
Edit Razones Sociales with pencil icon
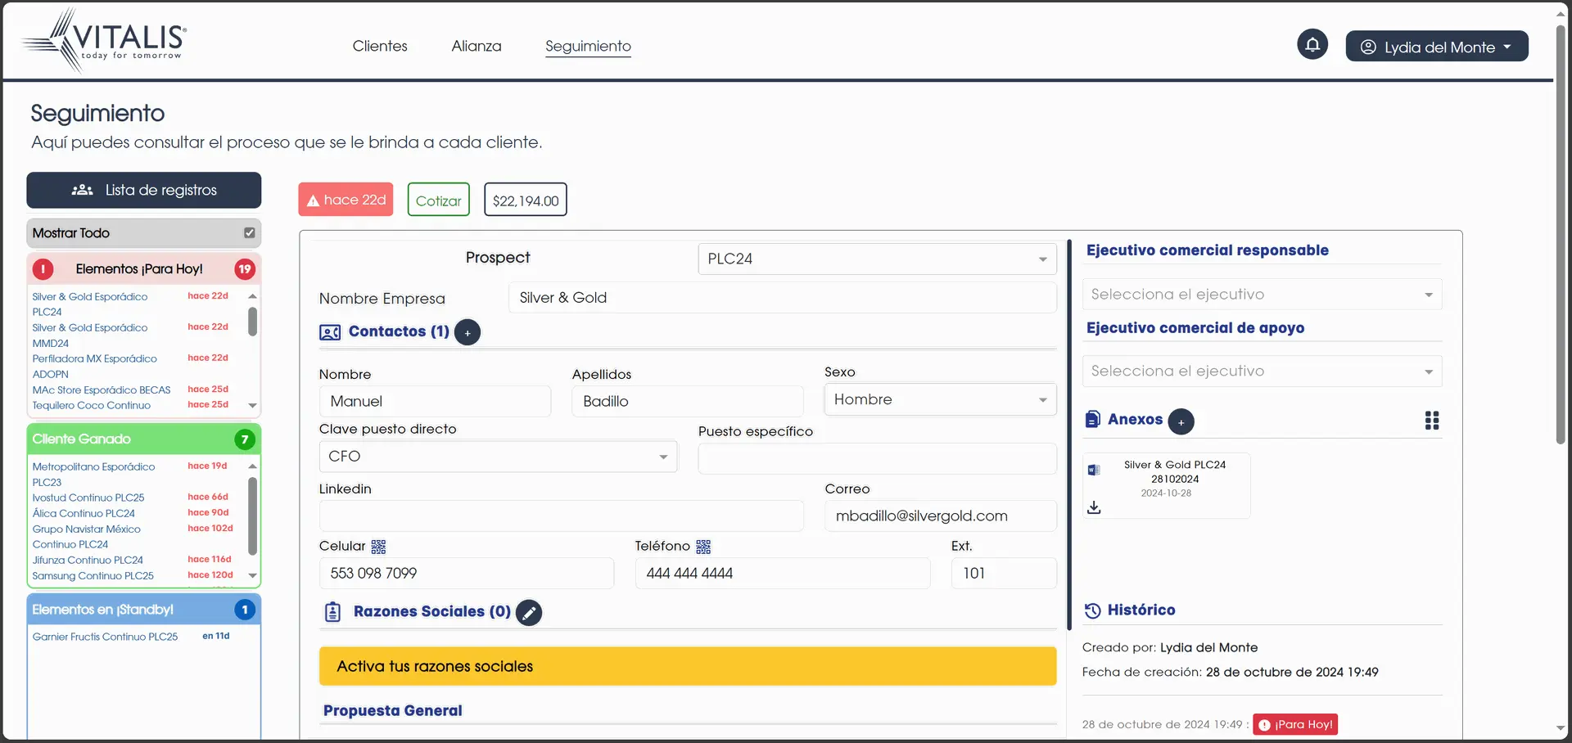click(x=529, y=612)
